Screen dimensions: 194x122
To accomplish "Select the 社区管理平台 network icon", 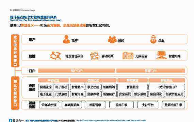I will click(55, 56).
